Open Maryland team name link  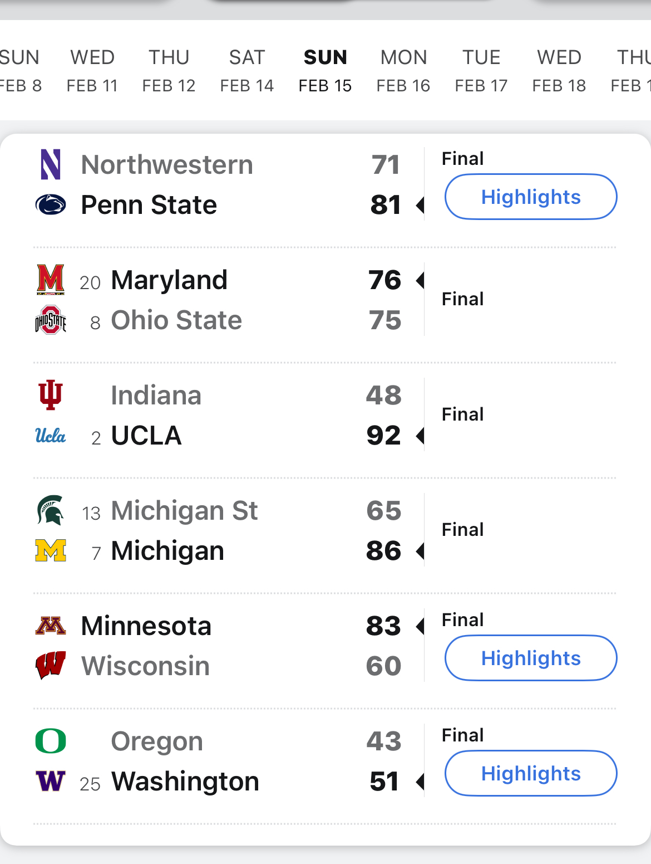[169, 280]
